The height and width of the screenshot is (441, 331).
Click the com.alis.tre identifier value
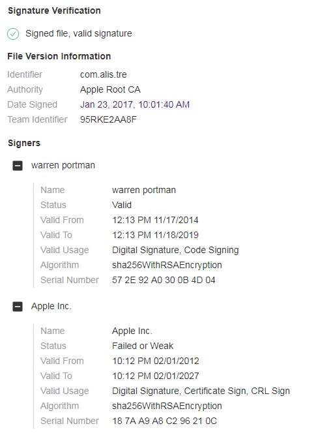click(x=103, y=74)
